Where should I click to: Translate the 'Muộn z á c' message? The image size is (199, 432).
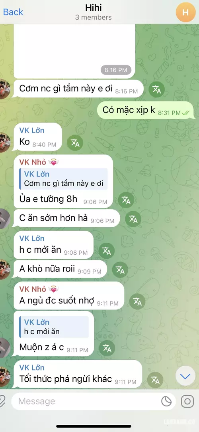(x=107, y=348)
